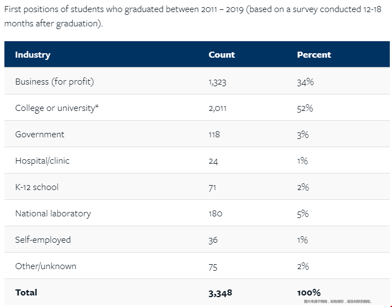Click the Industry column header
The width and height of the screenshot is (392, 307).
click(32, 55)
